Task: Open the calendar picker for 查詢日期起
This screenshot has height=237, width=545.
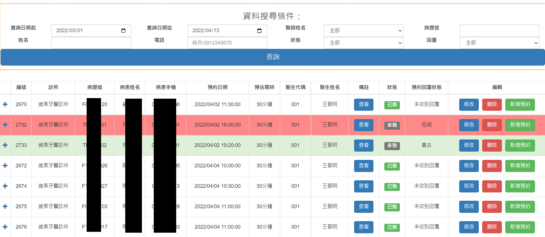Action: [124, 30]
